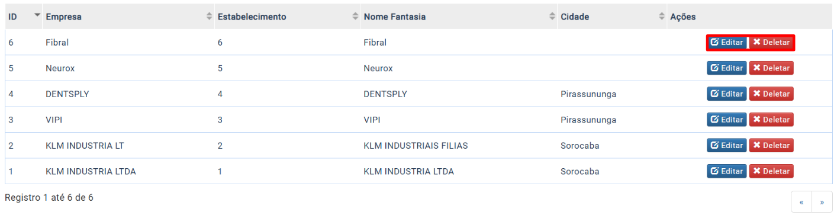Go to next page of results
This screenshot has height=215, width=834.
(822, 202)
